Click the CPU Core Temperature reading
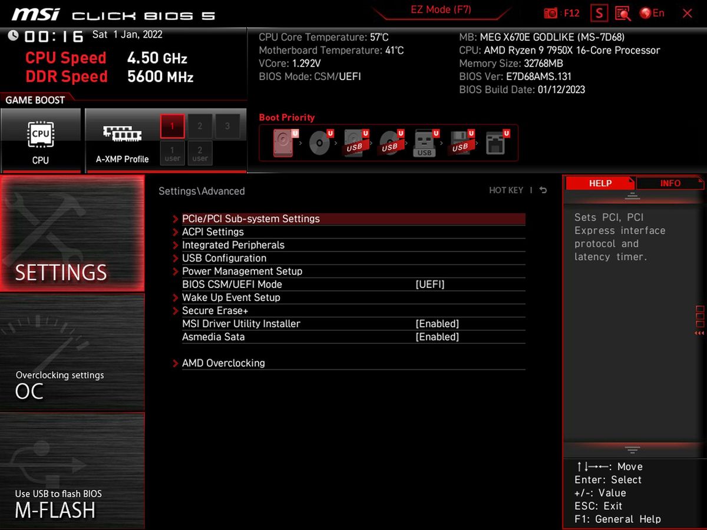 click(x=323, y=37)
